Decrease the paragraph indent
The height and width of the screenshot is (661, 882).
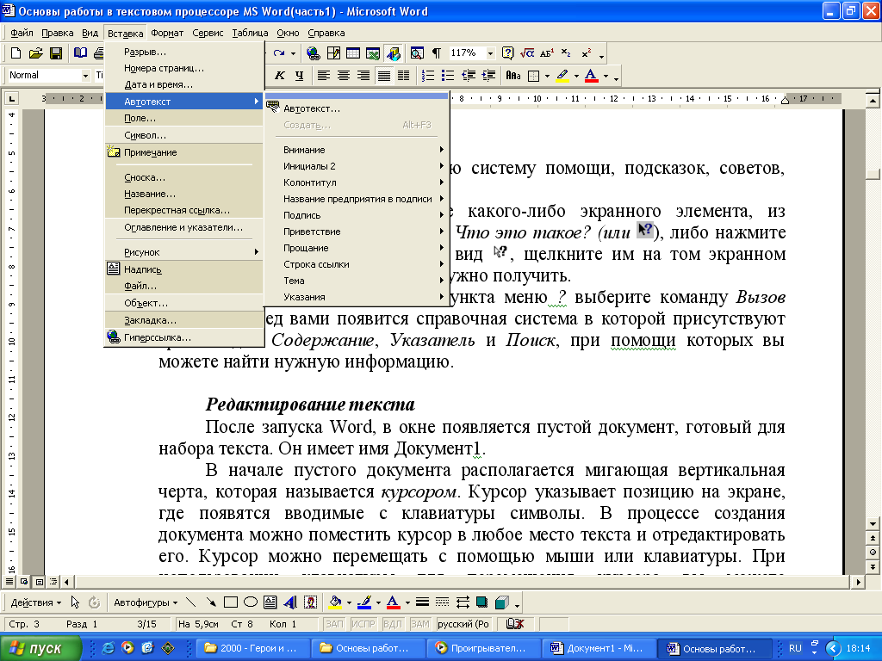[x=468, y=76]
